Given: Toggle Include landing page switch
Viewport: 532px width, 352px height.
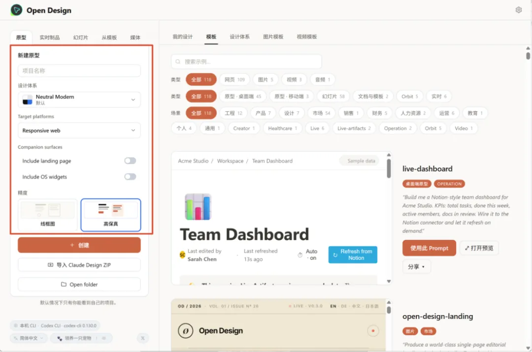Looking at the screenshot, I should pos(130,161).
